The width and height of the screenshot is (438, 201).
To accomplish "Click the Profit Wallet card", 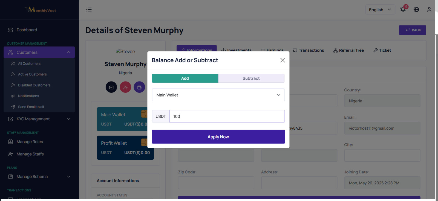I will click(125, 148).
